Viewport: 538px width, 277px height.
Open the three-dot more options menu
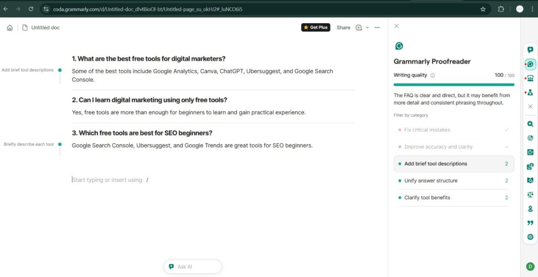(377, 27)
